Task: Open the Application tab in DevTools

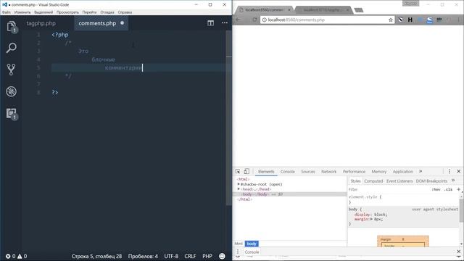Action: click(x=403, y=172)
